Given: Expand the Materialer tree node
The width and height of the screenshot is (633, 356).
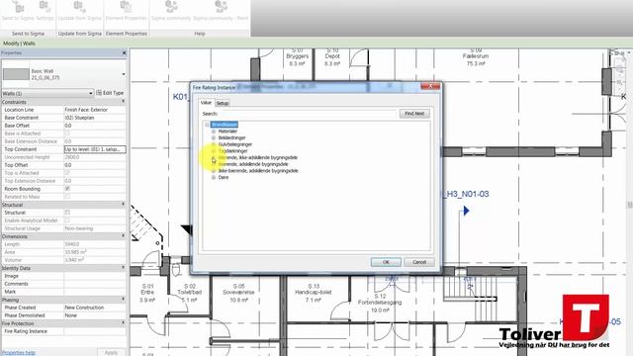Looking at the screenshot, I should pos(214,132).
